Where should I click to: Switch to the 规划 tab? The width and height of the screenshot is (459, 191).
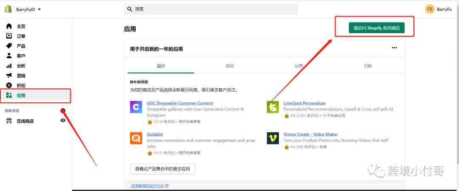[x=230, y=66]
